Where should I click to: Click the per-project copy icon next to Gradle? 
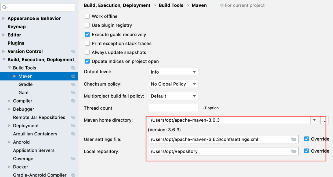point(73,84)
